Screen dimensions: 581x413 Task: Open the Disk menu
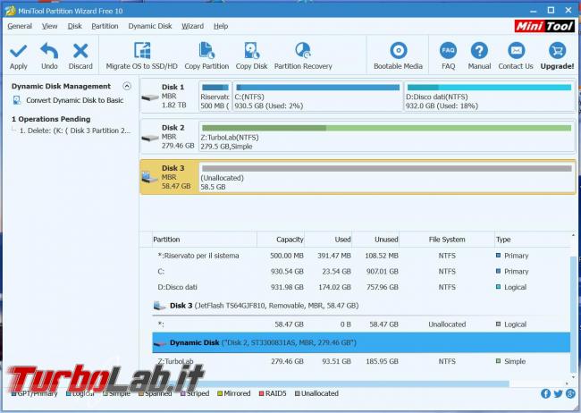point(74,26)
